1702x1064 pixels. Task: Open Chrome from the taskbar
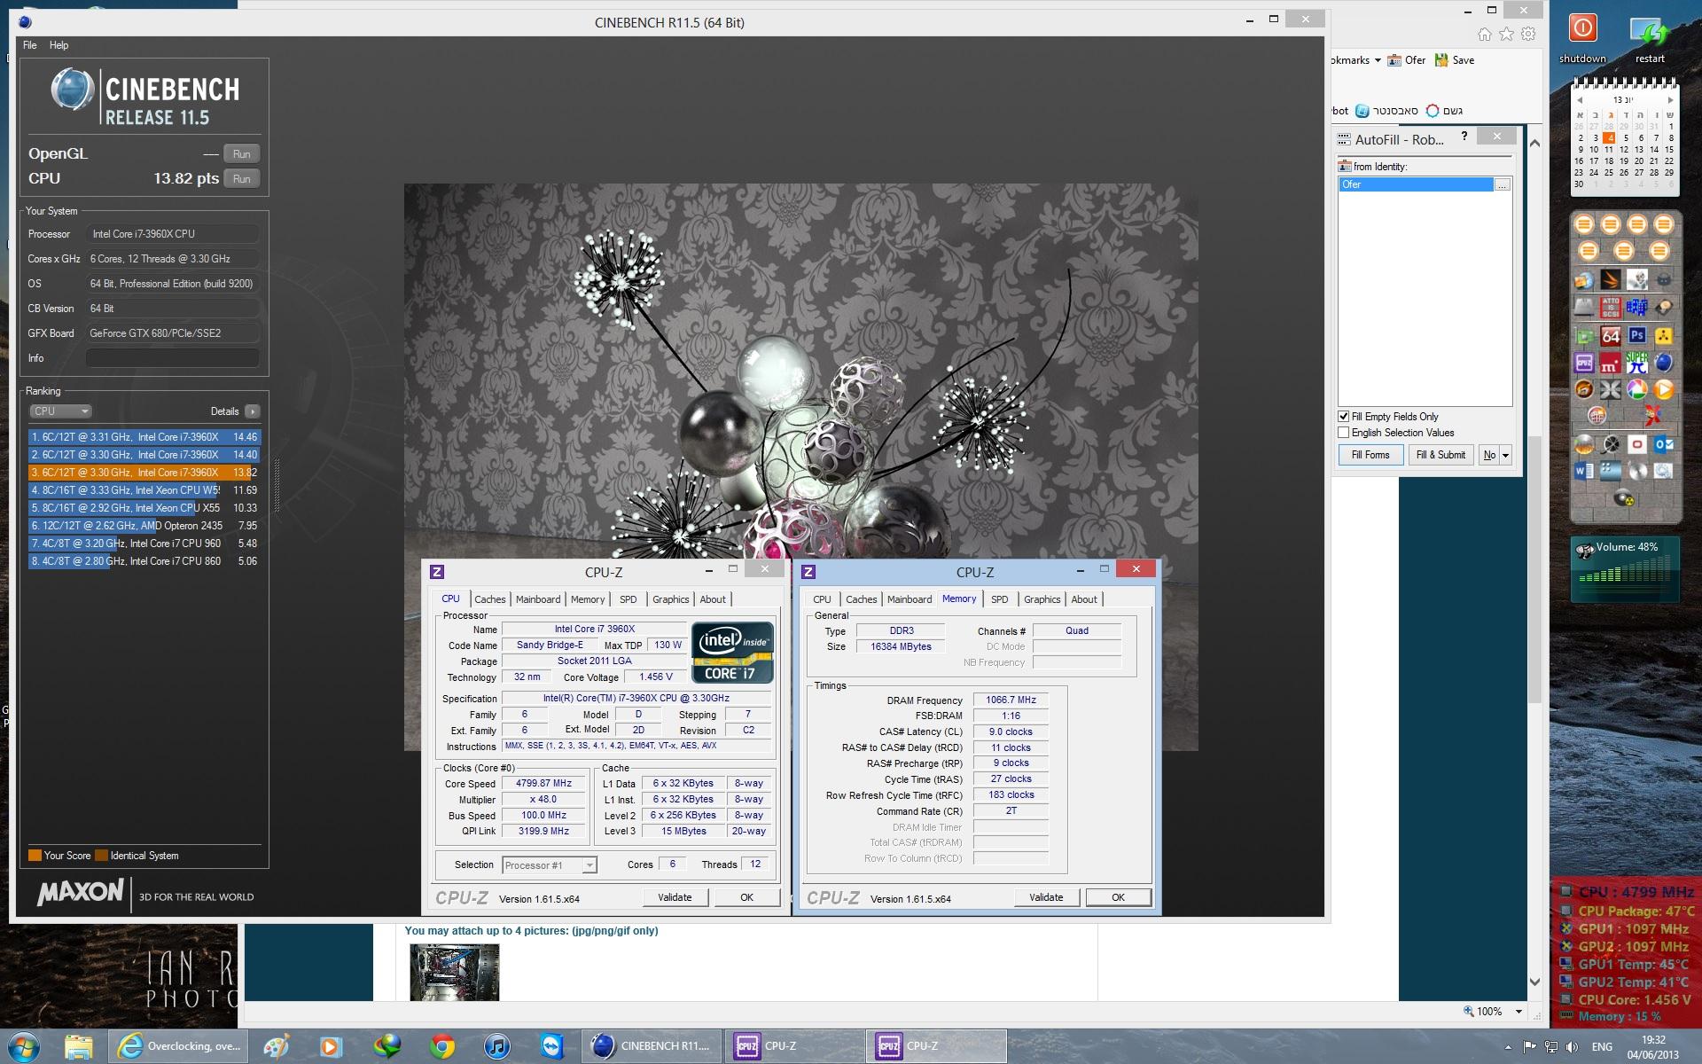tap(441, 1046)
